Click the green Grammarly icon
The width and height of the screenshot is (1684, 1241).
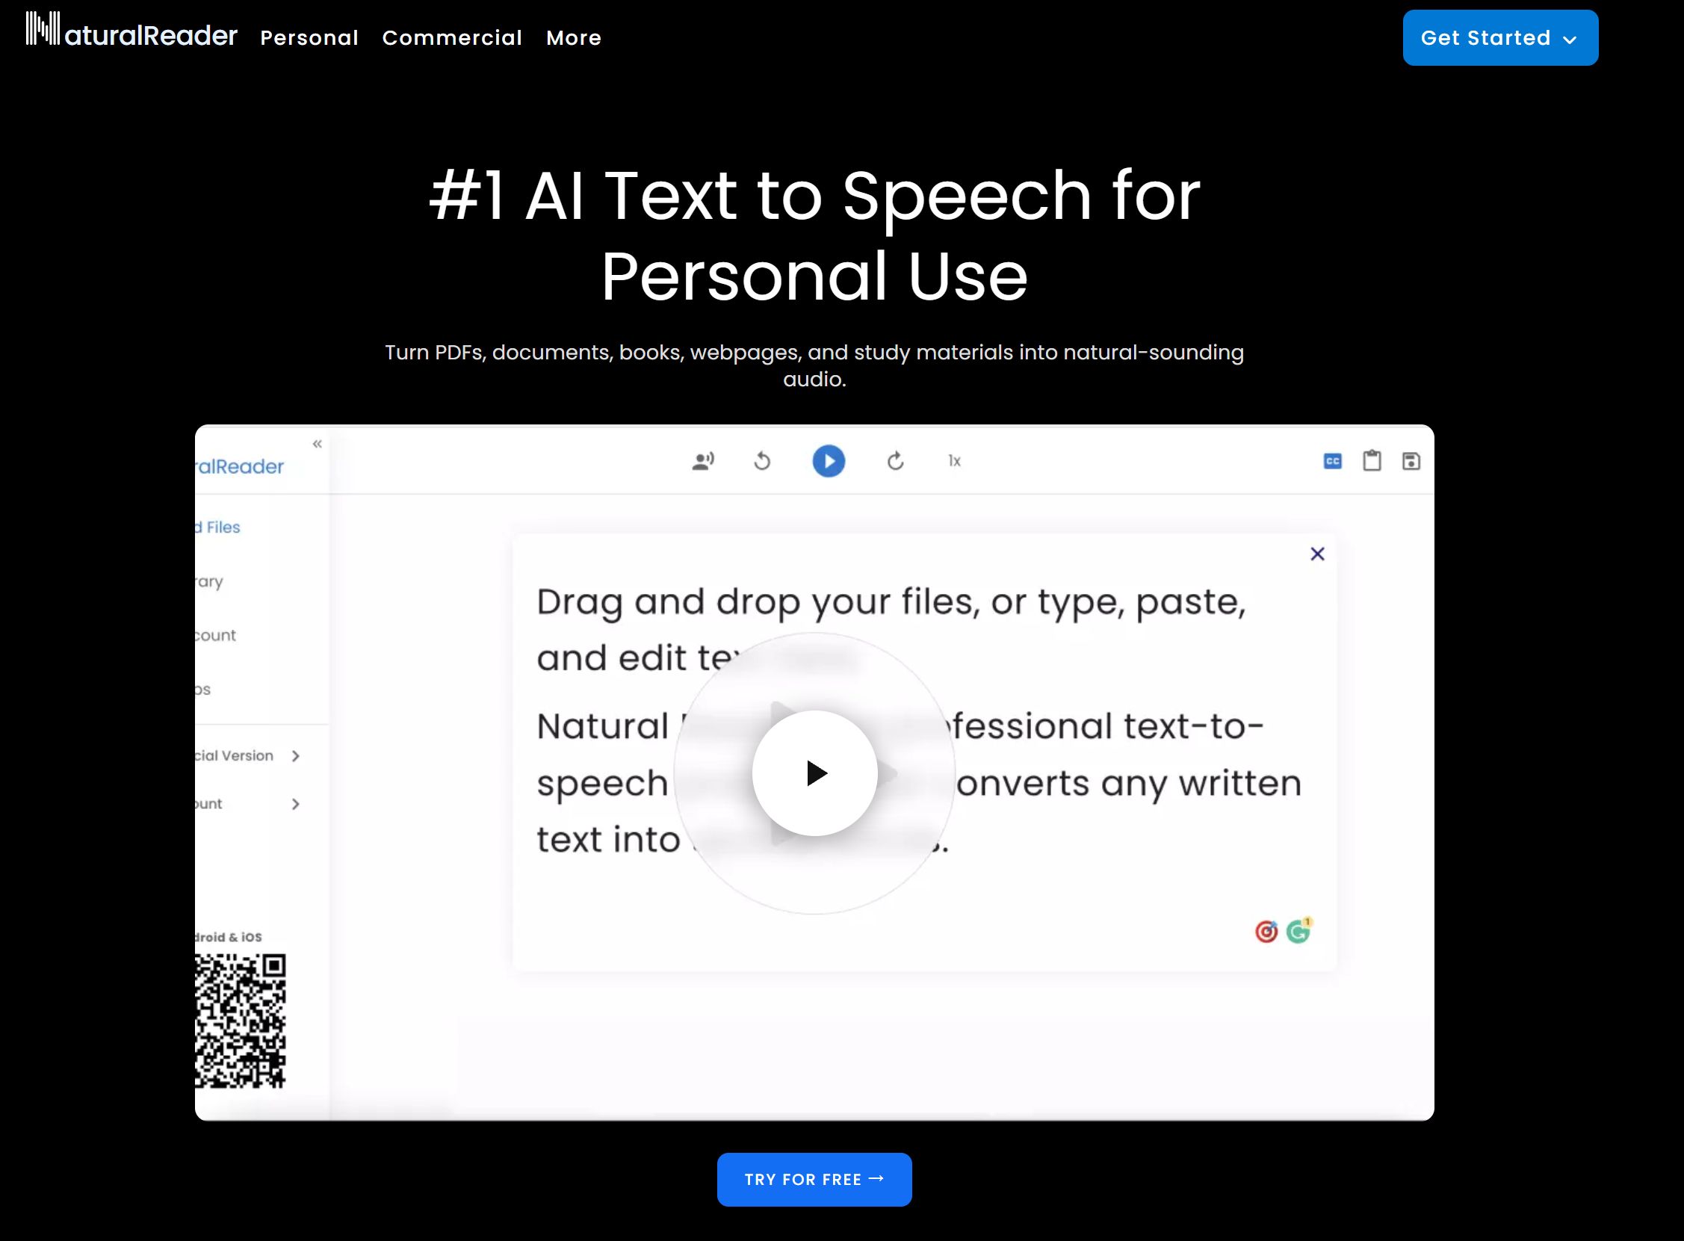(1298, 932)
